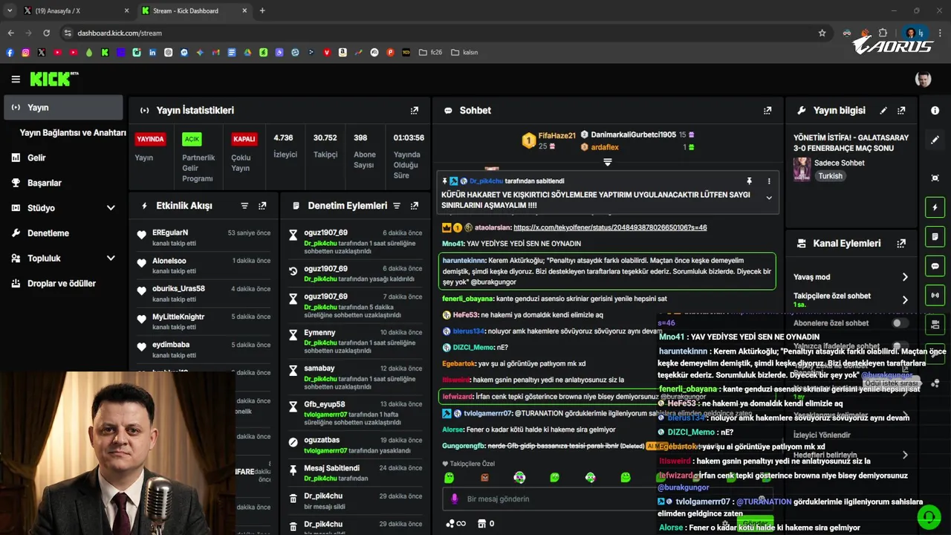951x535 pixels.
Task: Open the hamburger menu beside the KICK logo
Action: coord(16,79)
